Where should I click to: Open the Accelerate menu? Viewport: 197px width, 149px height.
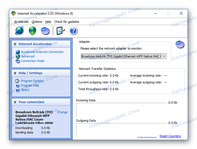(21, 22)
